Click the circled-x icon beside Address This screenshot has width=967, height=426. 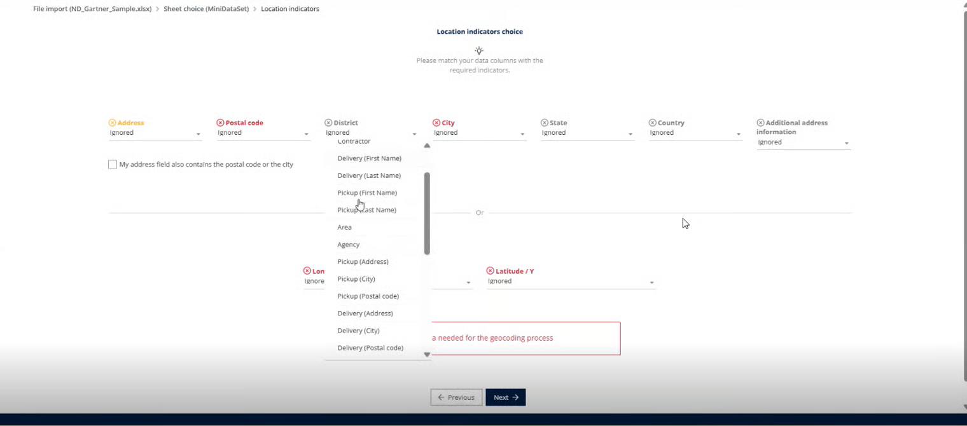(113, 123)
